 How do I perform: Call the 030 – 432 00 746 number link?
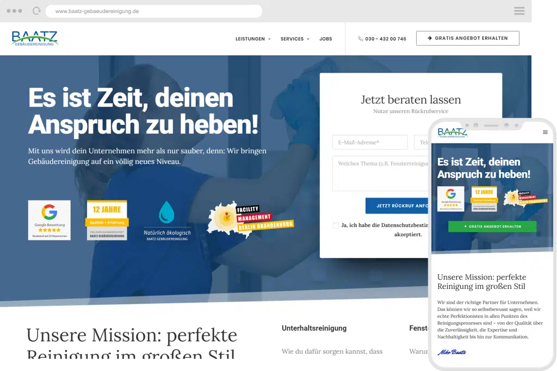click(x=384, y=39)
